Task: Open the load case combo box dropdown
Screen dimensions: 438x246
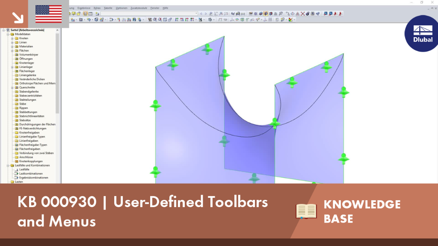Action: (196, 13)
